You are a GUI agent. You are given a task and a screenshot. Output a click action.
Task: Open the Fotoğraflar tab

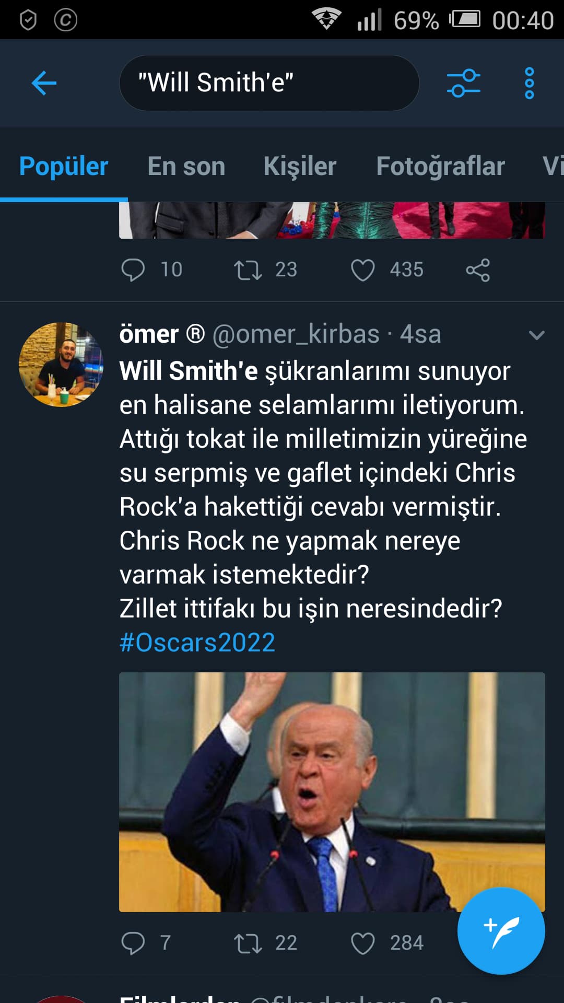click(440, 167)
